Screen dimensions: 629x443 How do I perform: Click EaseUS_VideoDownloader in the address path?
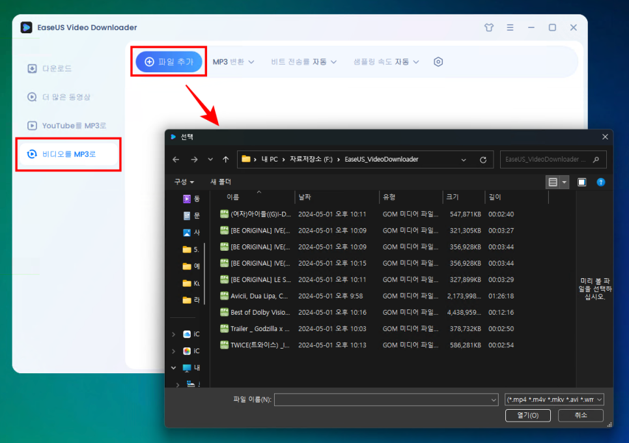[x=381, y=160]
